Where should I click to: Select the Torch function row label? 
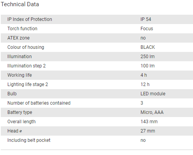coord(22,29)
